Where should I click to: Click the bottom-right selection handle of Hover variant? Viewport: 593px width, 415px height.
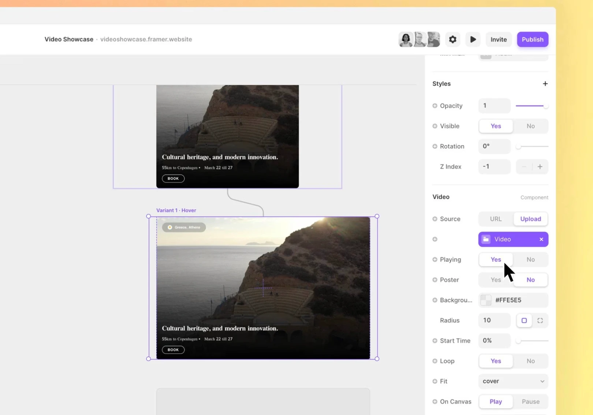377,359
